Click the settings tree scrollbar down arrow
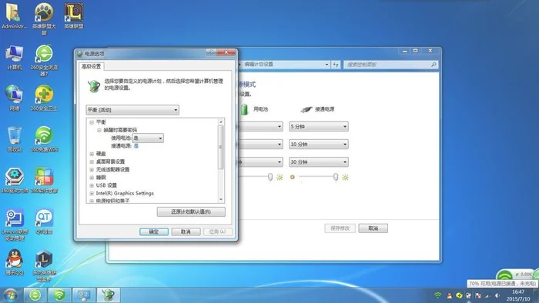Screen dimensions: 539x303 (x=221, y=199)
